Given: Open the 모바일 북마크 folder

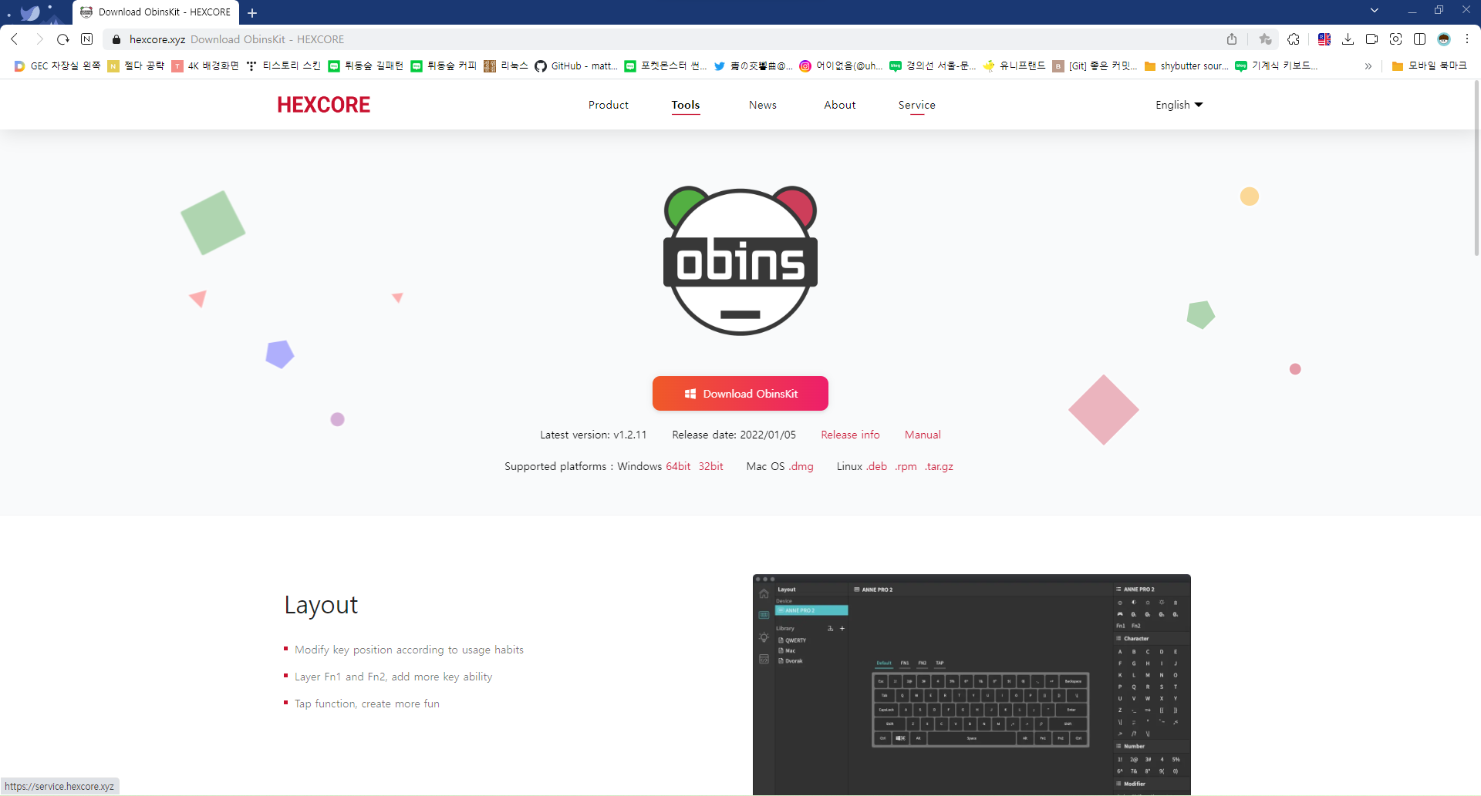Looking at the screenshot, I should pos(1429,66).
